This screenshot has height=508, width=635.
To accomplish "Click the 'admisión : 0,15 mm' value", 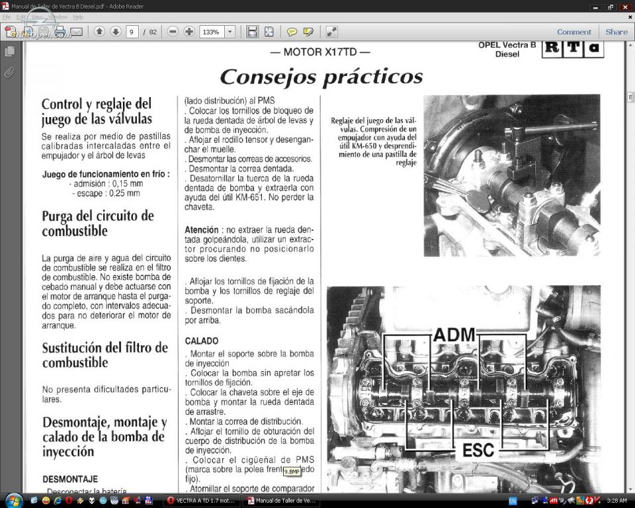I will (x=106, y=184).
